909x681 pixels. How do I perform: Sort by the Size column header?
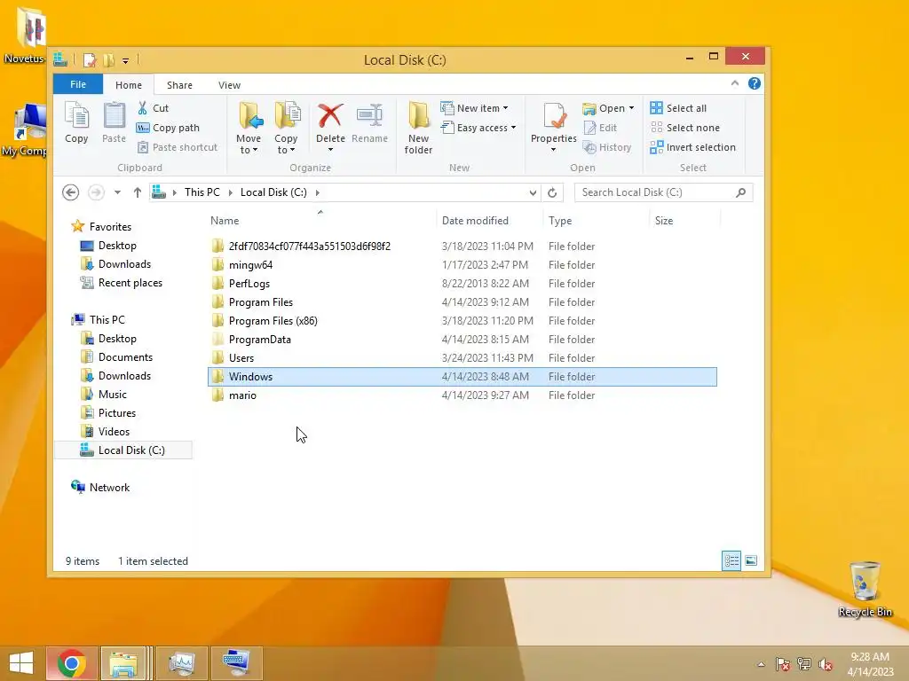684,221
